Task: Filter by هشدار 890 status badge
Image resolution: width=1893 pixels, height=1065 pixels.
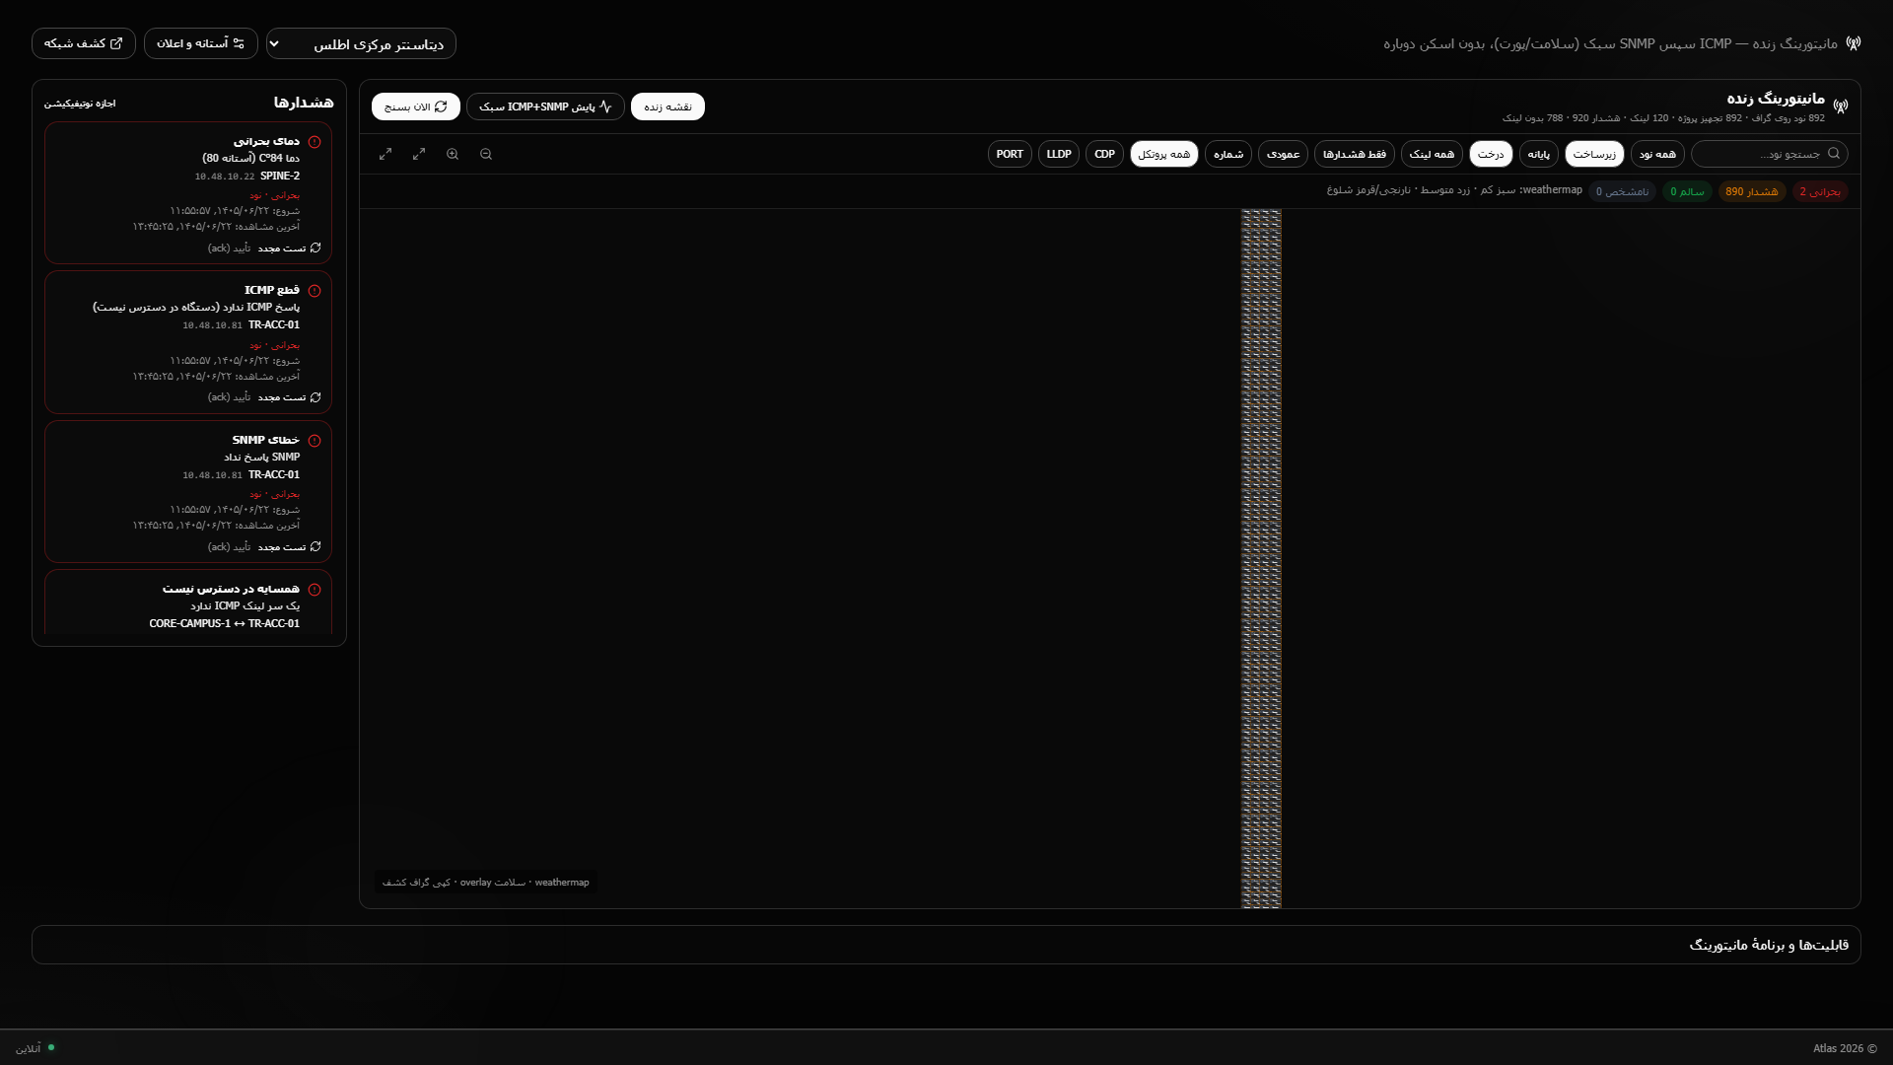Action: (1752, 191)
